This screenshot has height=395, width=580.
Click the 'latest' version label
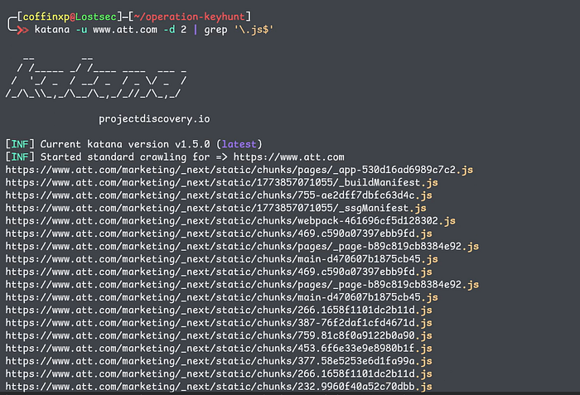[239, 144]
